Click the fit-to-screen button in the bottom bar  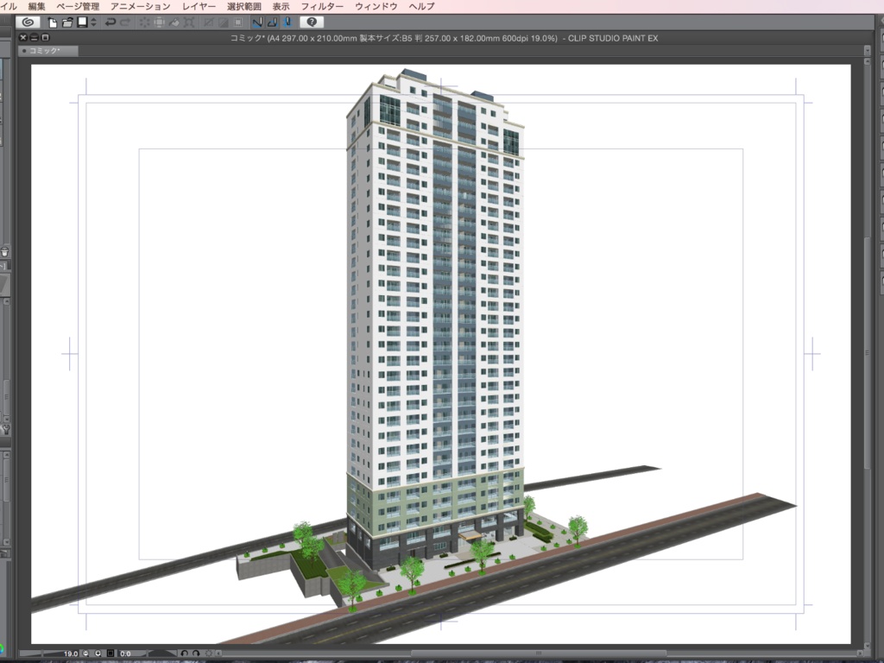coord(109,654)
